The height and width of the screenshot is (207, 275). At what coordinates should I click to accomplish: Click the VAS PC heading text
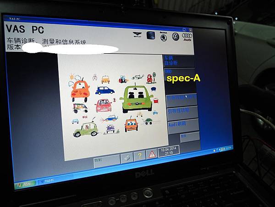(25, 29)
